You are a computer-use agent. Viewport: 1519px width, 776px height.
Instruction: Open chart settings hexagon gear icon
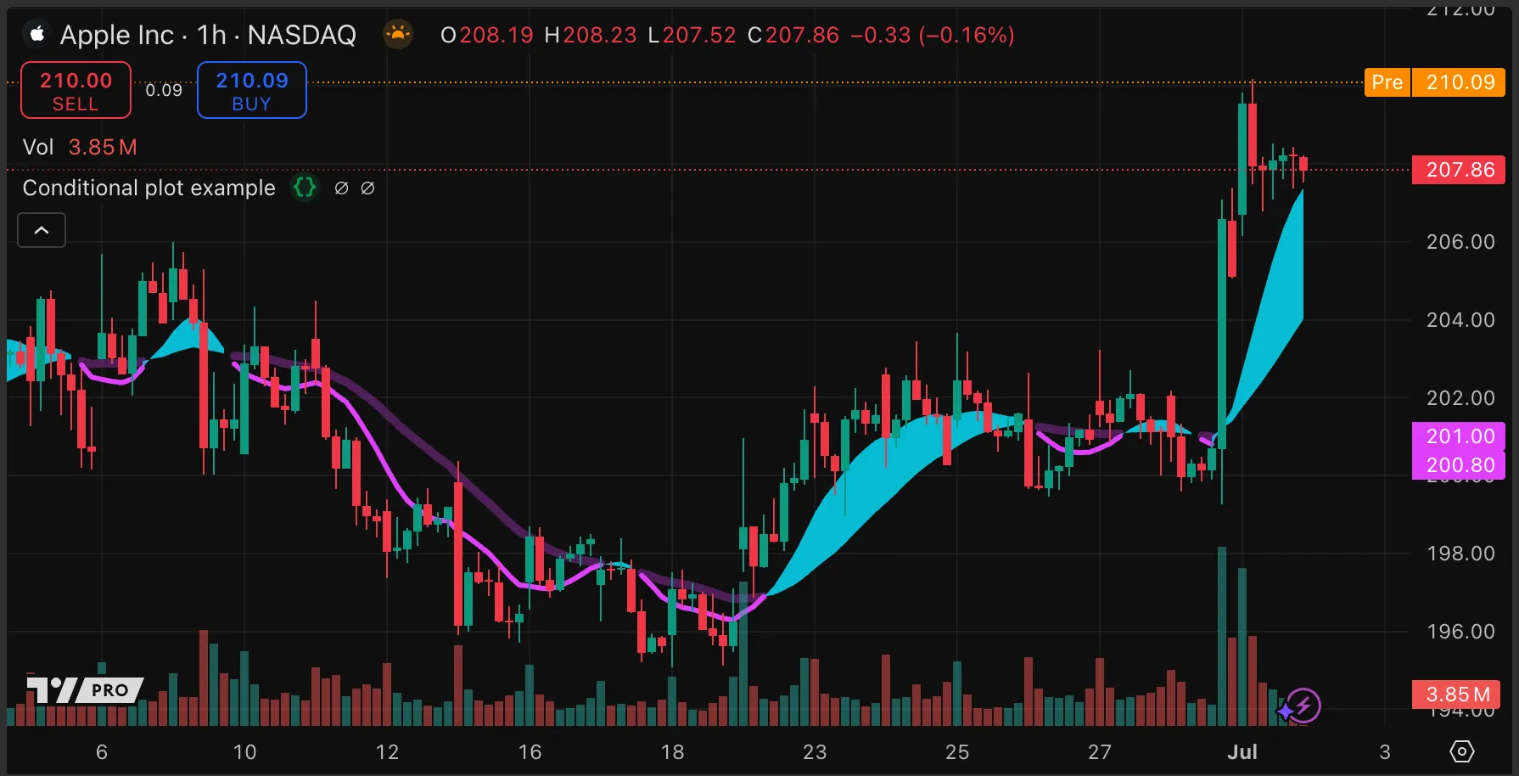[1461, 751]
